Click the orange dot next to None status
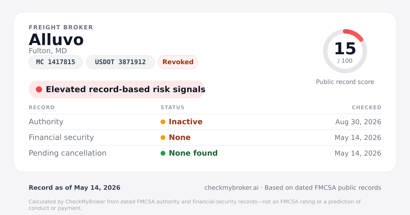The width and height of the screenshot is (410, 215). click(x=163, y=138)
